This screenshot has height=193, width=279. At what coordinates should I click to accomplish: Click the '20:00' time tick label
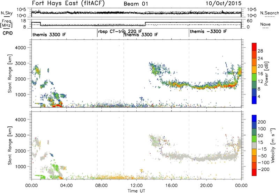click(x=206, y=186)
